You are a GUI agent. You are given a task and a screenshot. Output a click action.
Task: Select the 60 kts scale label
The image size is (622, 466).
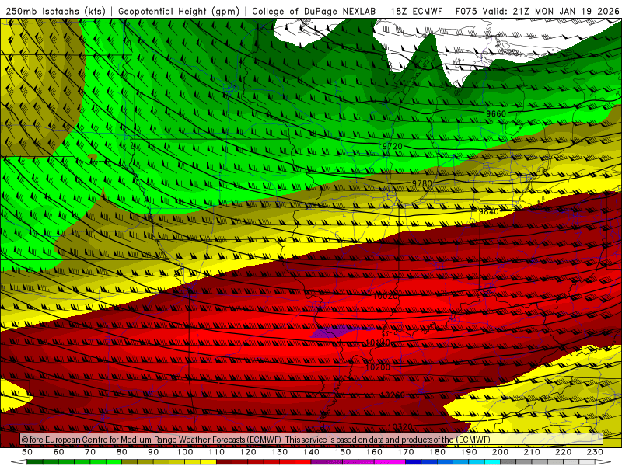click(59, 452)
